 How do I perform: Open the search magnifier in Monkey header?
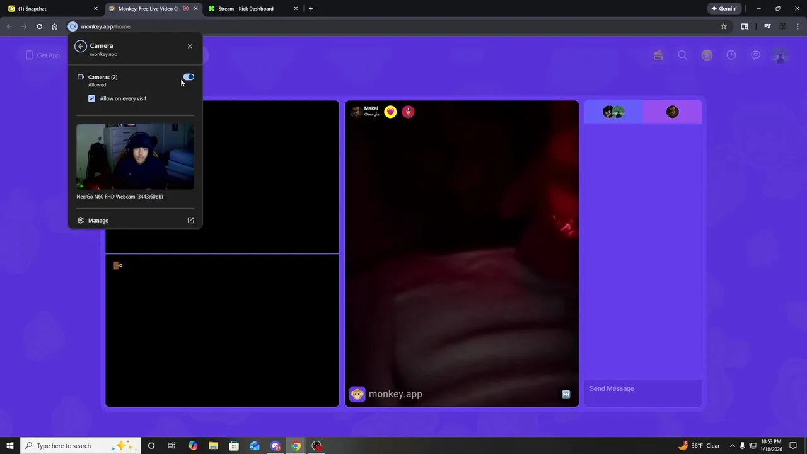click(682, 55)
